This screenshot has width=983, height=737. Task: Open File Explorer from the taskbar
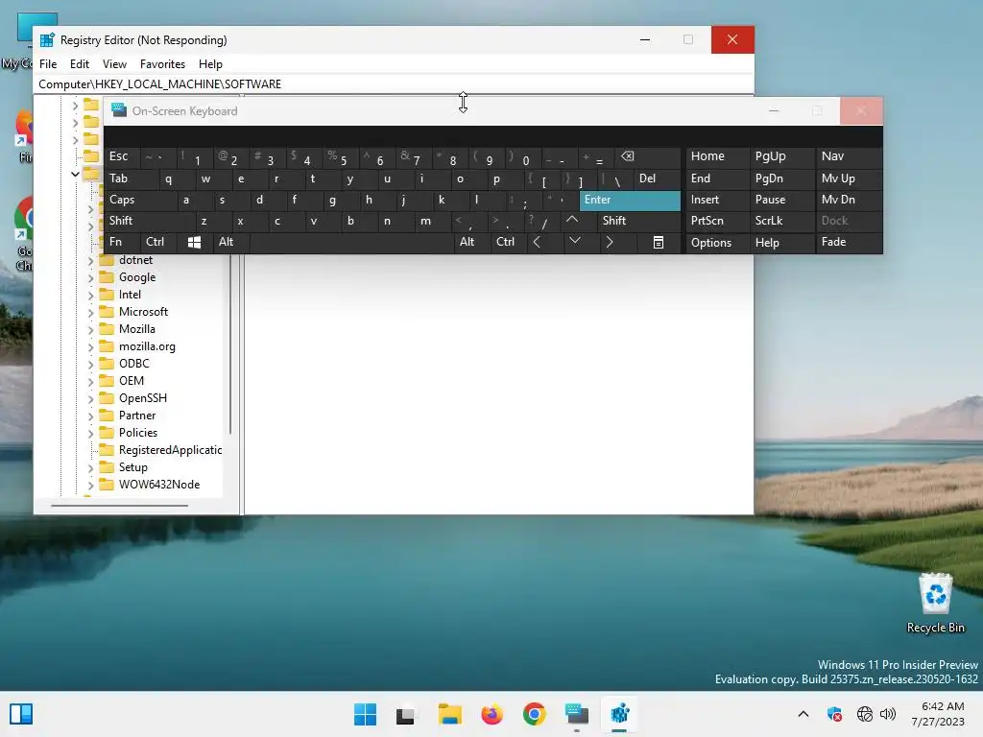click(x=449, y=714)
